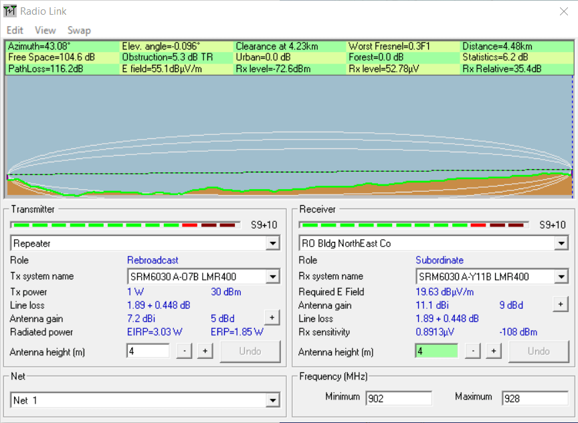Image resolution: width=578 pixels, height=423 pixels.
Task: Open the View menu
Action: coord(45,30)
